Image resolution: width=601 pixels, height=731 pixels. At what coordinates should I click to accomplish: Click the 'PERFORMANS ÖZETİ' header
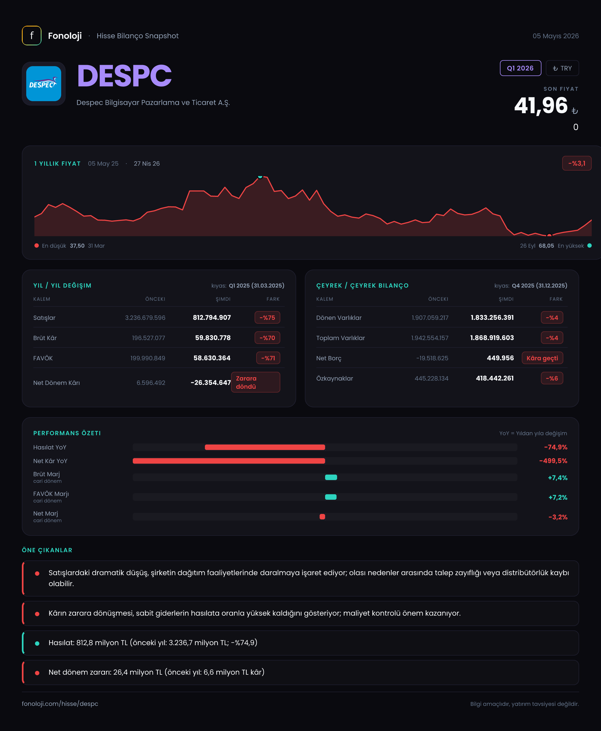click(x=67, y=433)
